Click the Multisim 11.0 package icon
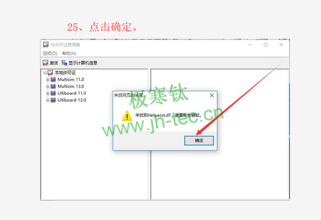This screenshot has width=321, height=220. pos(53,79)
